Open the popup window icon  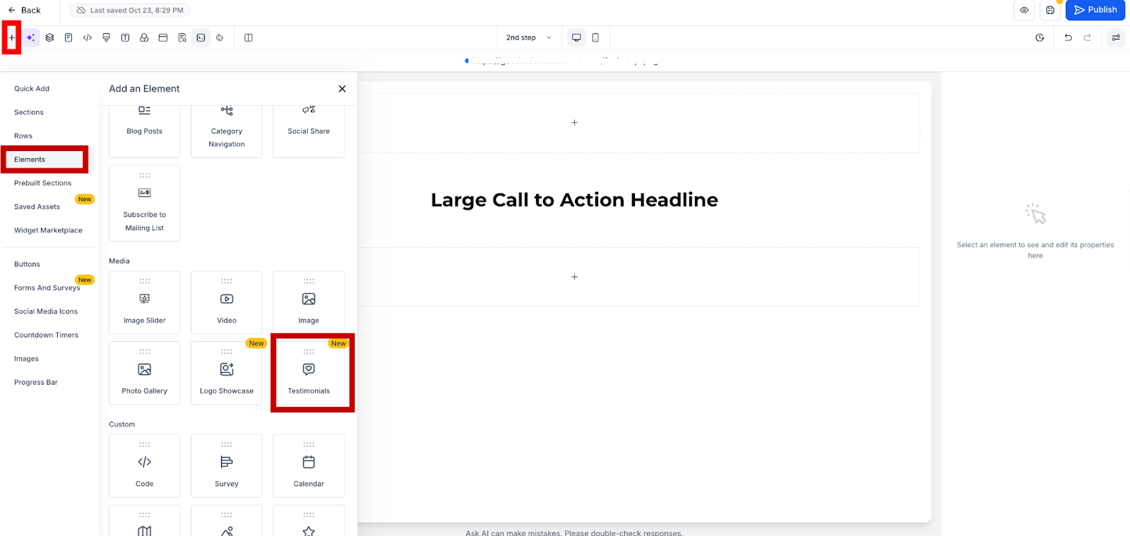click(163, 37)
